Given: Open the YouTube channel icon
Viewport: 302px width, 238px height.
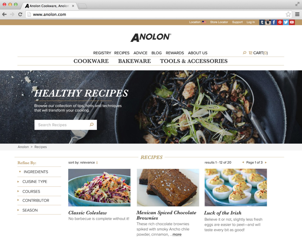Looking at the screenshot, I should pyautogui.click(x=292, y=22).
